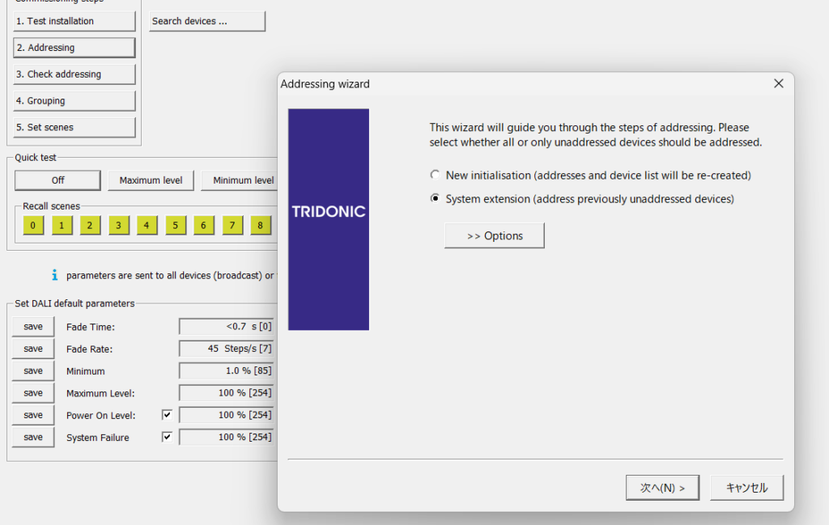Open the 2. Addressing step
Image resolution: width=829 pixels, height=525 pixels.
point(74,48)
